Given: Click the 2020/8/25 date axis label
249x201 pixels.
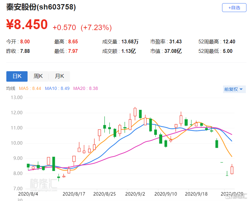Looking at the screenshot, I should tap(105, 194).
